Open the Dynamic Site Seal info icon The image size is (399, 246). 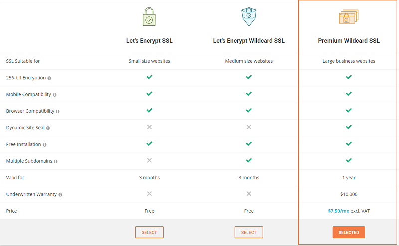pyautogui.click(x=48, y=128)
